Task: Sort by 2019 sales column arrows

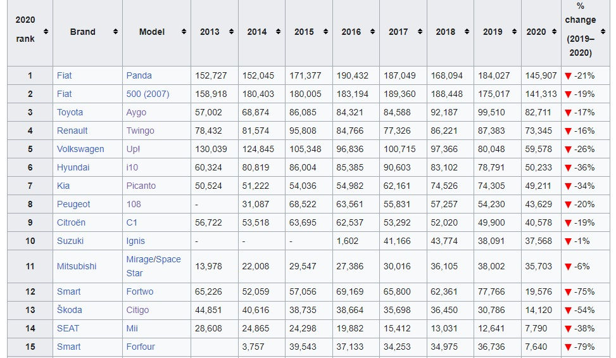Action: pyautogui.click(x=514, y=32)
